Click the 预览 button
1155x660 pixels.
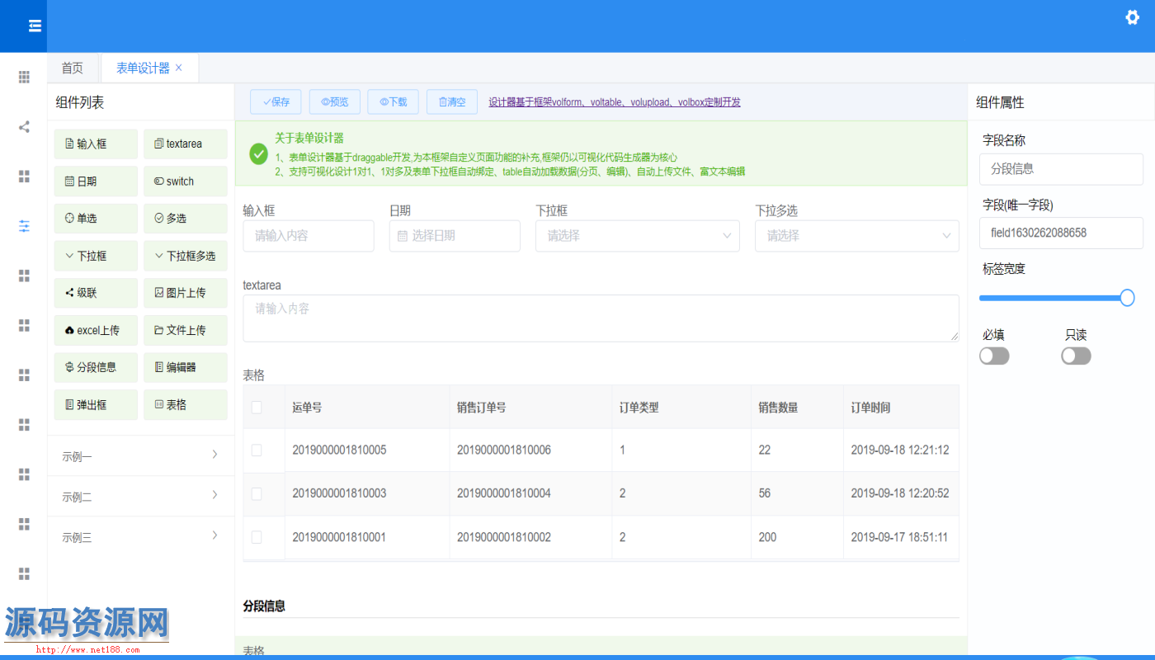click(x=334, y=101)
